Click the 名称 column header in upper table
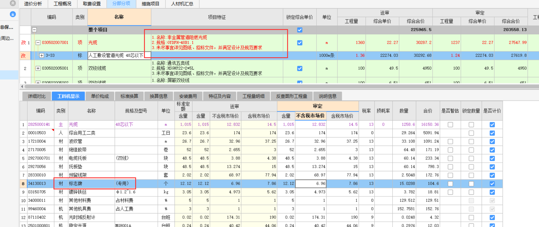This screenshot has width=539, height=227. tap(119, 17)
